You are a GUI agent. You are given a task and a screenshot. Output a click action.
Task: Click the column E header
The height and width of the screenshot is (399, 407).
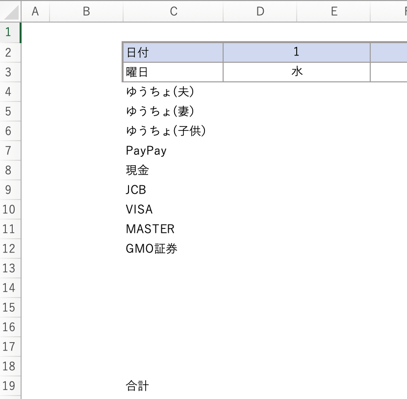tap(334, 11)
